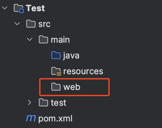The image size is (162, 128).
Task: Select the Test project name label
Action: coord(35,8)
